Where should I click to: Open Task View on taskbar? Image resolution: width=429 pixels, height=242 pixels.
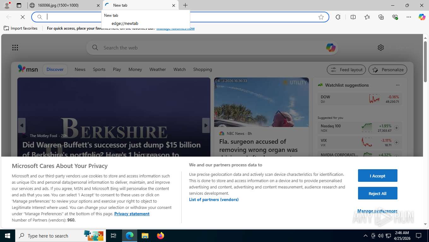(x=114, y=236)
